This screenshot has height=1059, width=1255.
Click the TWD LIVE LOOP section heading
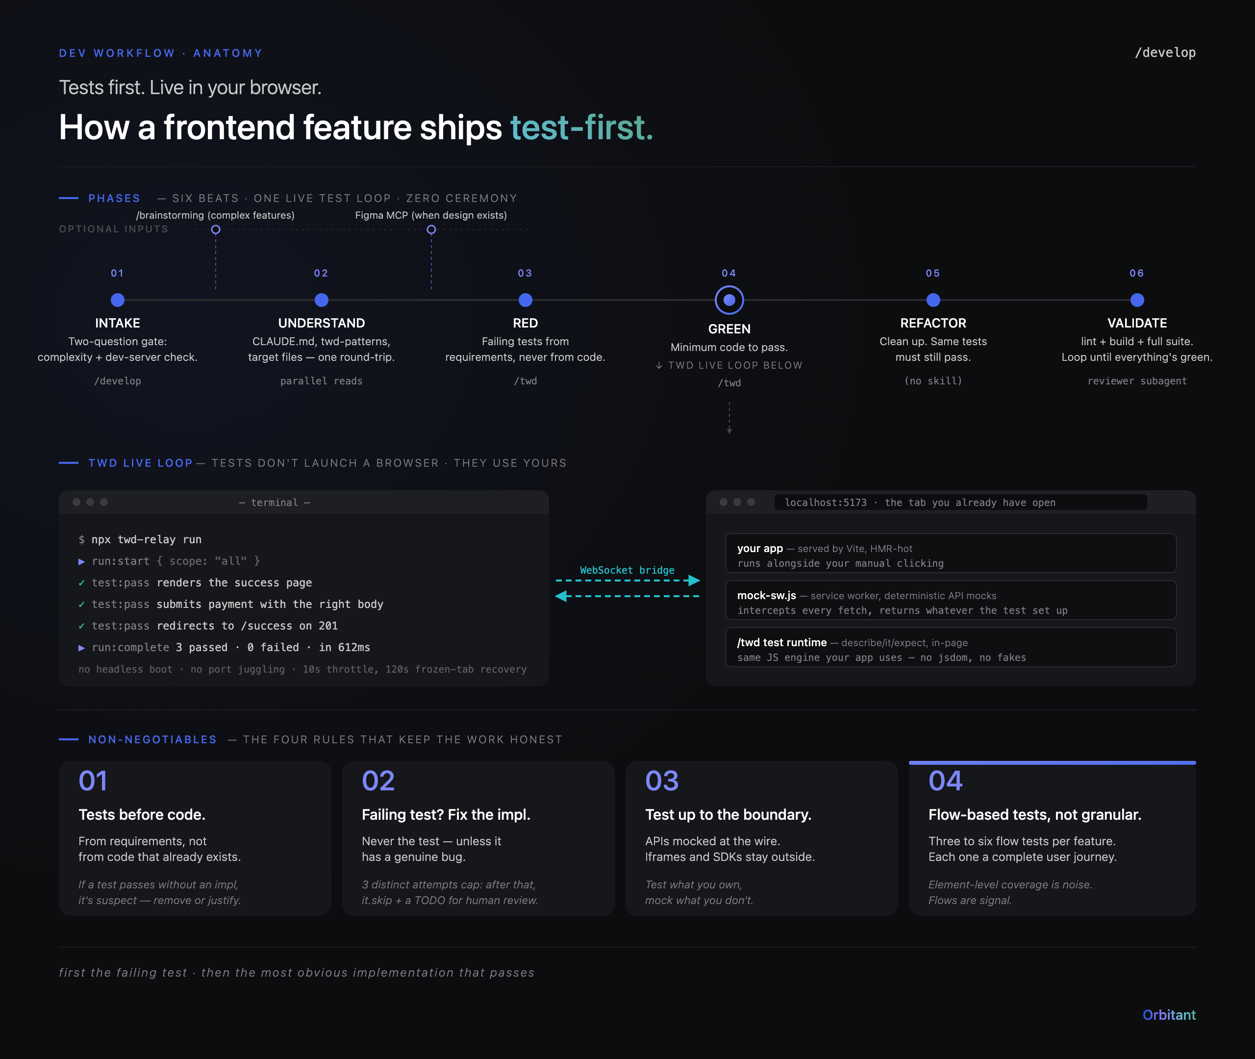point(140,463)
